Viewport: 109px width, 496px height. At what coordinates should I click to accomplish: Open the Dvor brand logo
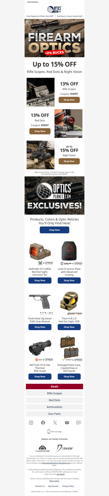tap(65, 448)
